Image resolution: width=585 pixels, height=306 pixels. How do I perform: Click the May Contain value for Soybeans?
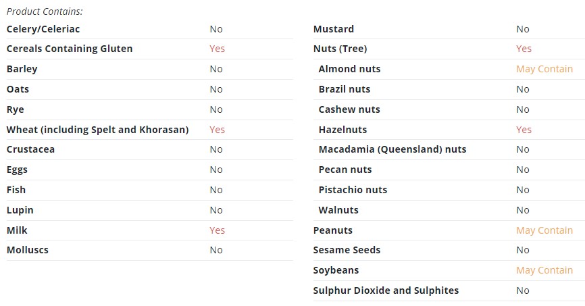pyautogui.click(x=544, y=271)
